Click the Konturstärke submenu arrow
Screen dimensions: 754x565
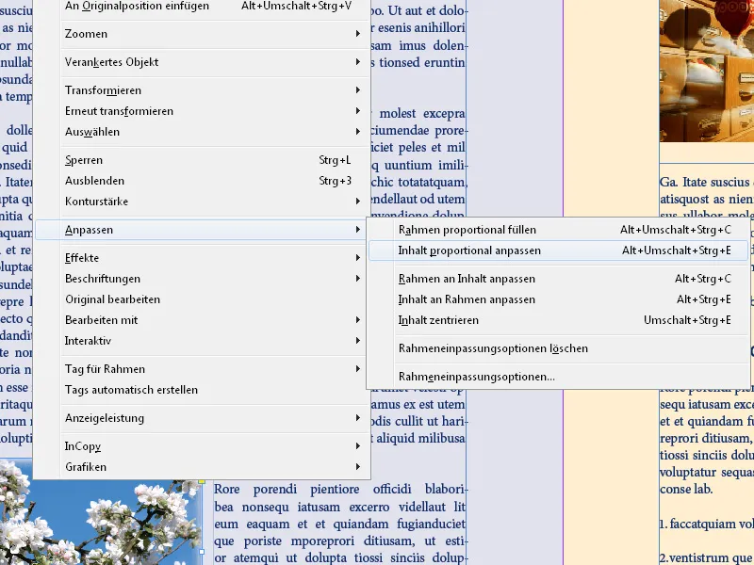tap(358, 201)
